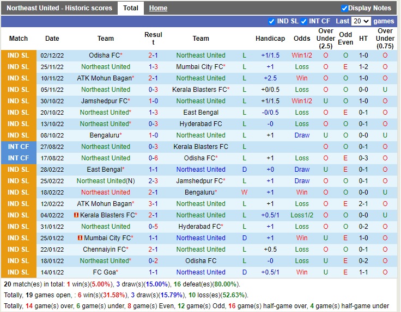Click the Over Under (2.5) column header
Screen dimensions: 401x312
[326, 39]
